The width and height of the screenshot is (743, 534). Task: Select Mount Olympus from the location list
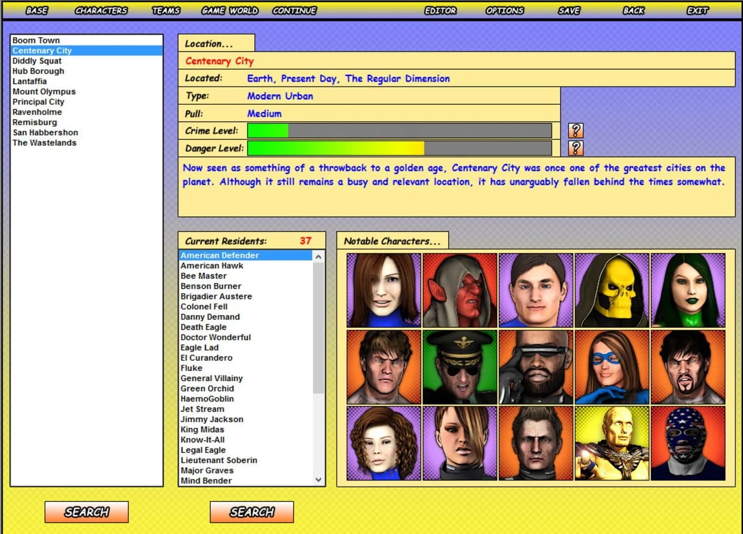44,91
